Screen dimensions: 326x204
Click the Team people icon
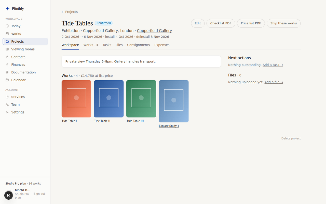(x=7, y=105)
